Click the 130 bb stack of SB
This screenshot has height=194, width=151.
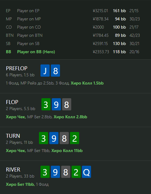coord(119,43)
